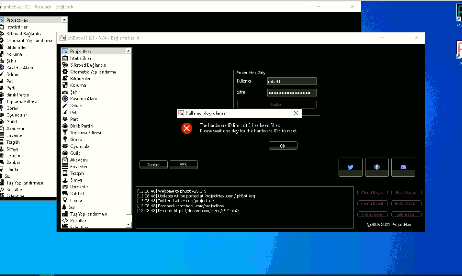The width and height of the screenshot is (462, 276).
Task: Click the Discord icon button
Action: (403, 167)
